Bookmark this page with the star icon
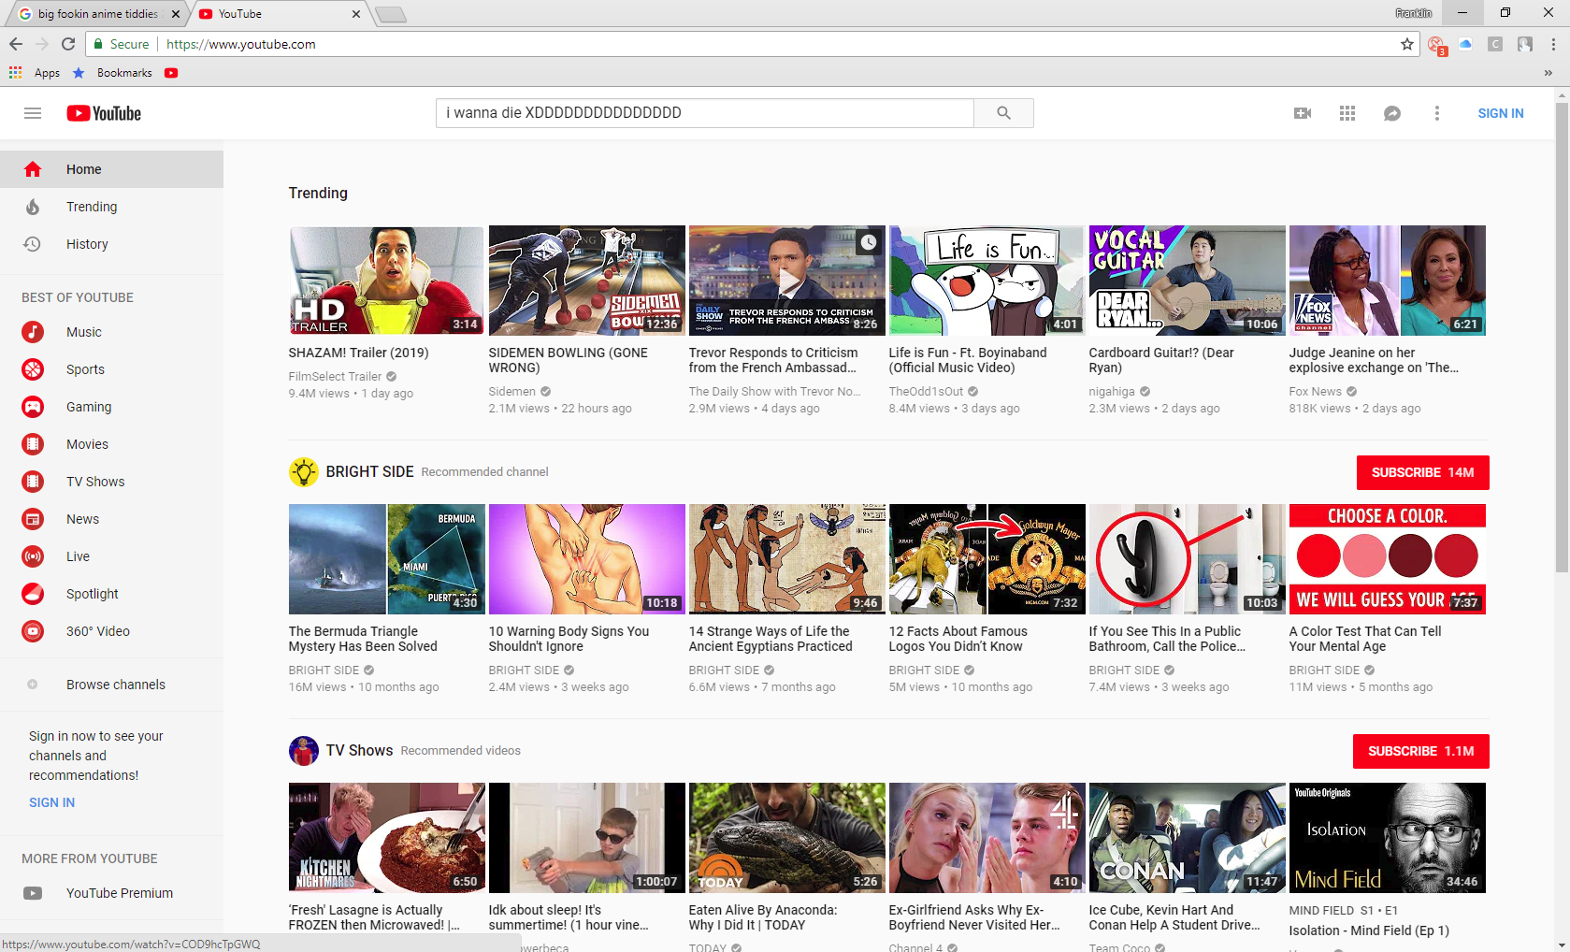Image resolution: width=1570 pixels, height=952 pixels. tap(1407, 44)
